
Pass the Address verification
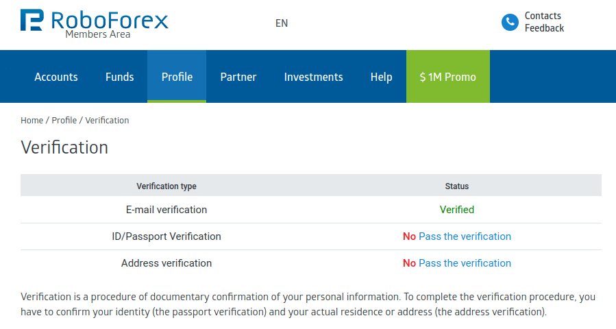(x=465, y=263)
